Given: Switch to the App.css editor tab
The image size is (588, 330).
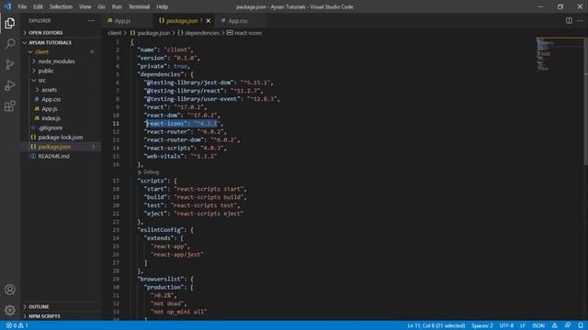Looking at the screenshot, I should point(240,20).
